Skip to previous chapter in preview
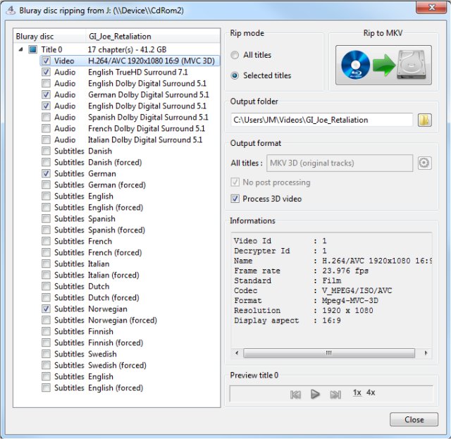This screenshot has width=451, height=439. click(x=295, y=395)
